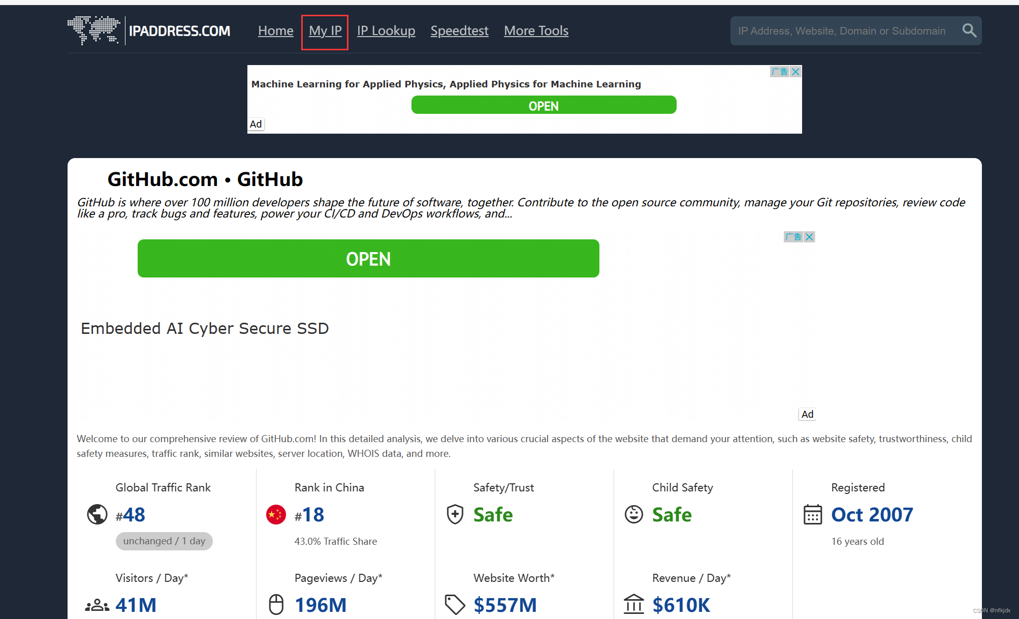Expand the More Tools menu
Image resolution: width=1019 pixels, height=619 pixels.
536,30
